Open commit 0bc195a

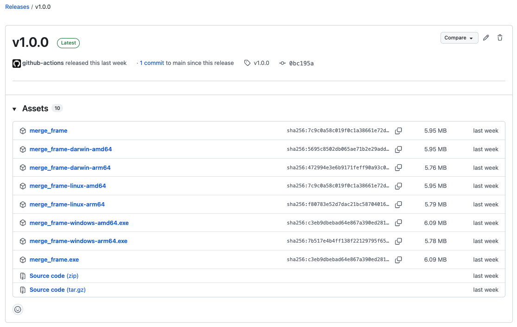pos(301,64)
